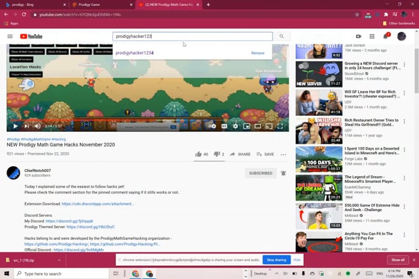Play the video
This screenshot has width=419, height=279.
15,126
